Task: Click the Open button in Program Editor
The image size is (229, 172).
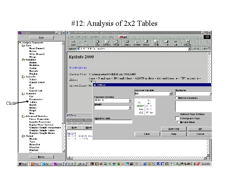Action: coord(88,127)
